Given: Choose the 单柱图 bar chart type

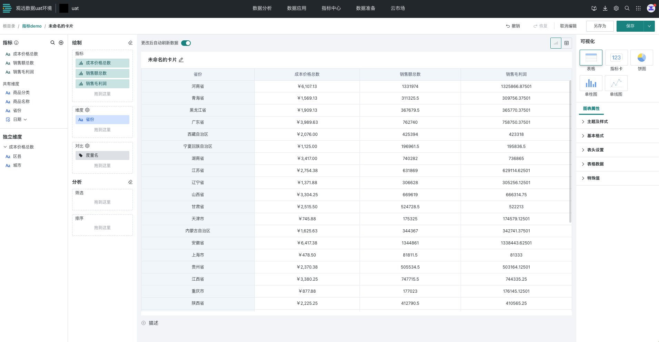Looking at the screenshot, I should [x=591, y=83].
